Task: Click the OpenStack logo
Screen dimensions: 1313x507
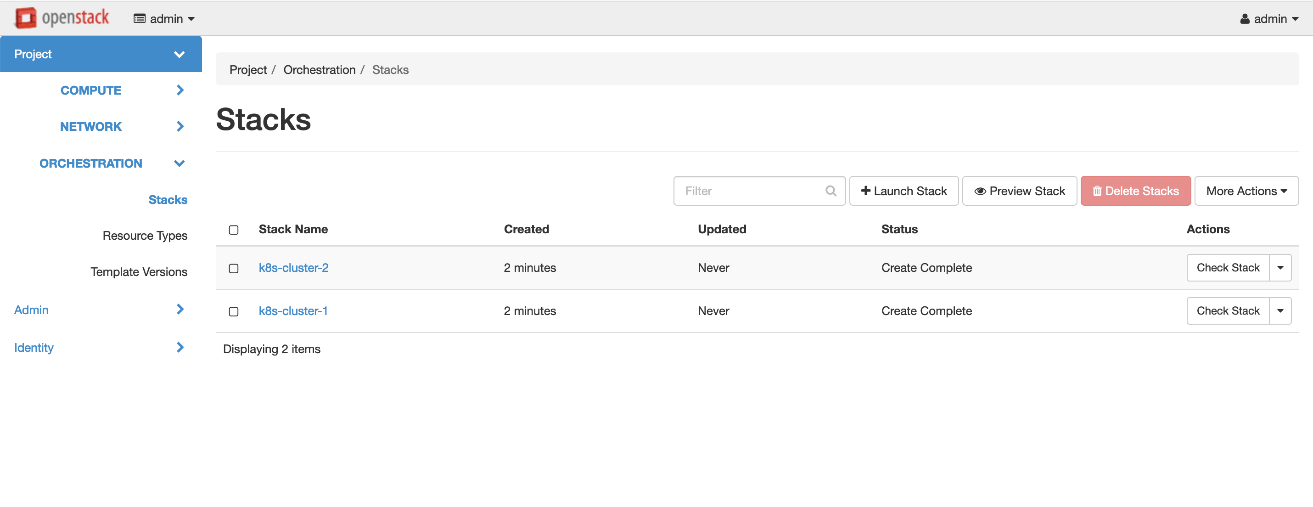Action: pyautogui.click(x=61, y=18)
